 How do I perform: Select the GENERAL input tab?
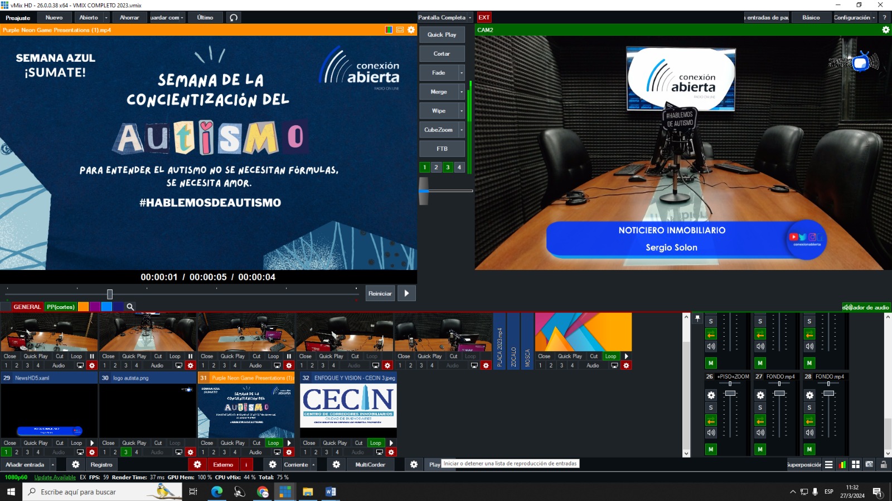pyautogui.click(x=27, y=307)
